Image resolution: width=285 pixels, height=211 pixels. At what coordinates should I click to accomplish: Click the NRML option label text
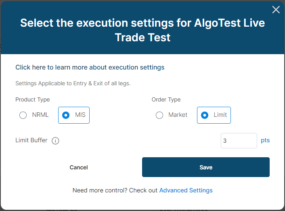click(x=40, y=115)
